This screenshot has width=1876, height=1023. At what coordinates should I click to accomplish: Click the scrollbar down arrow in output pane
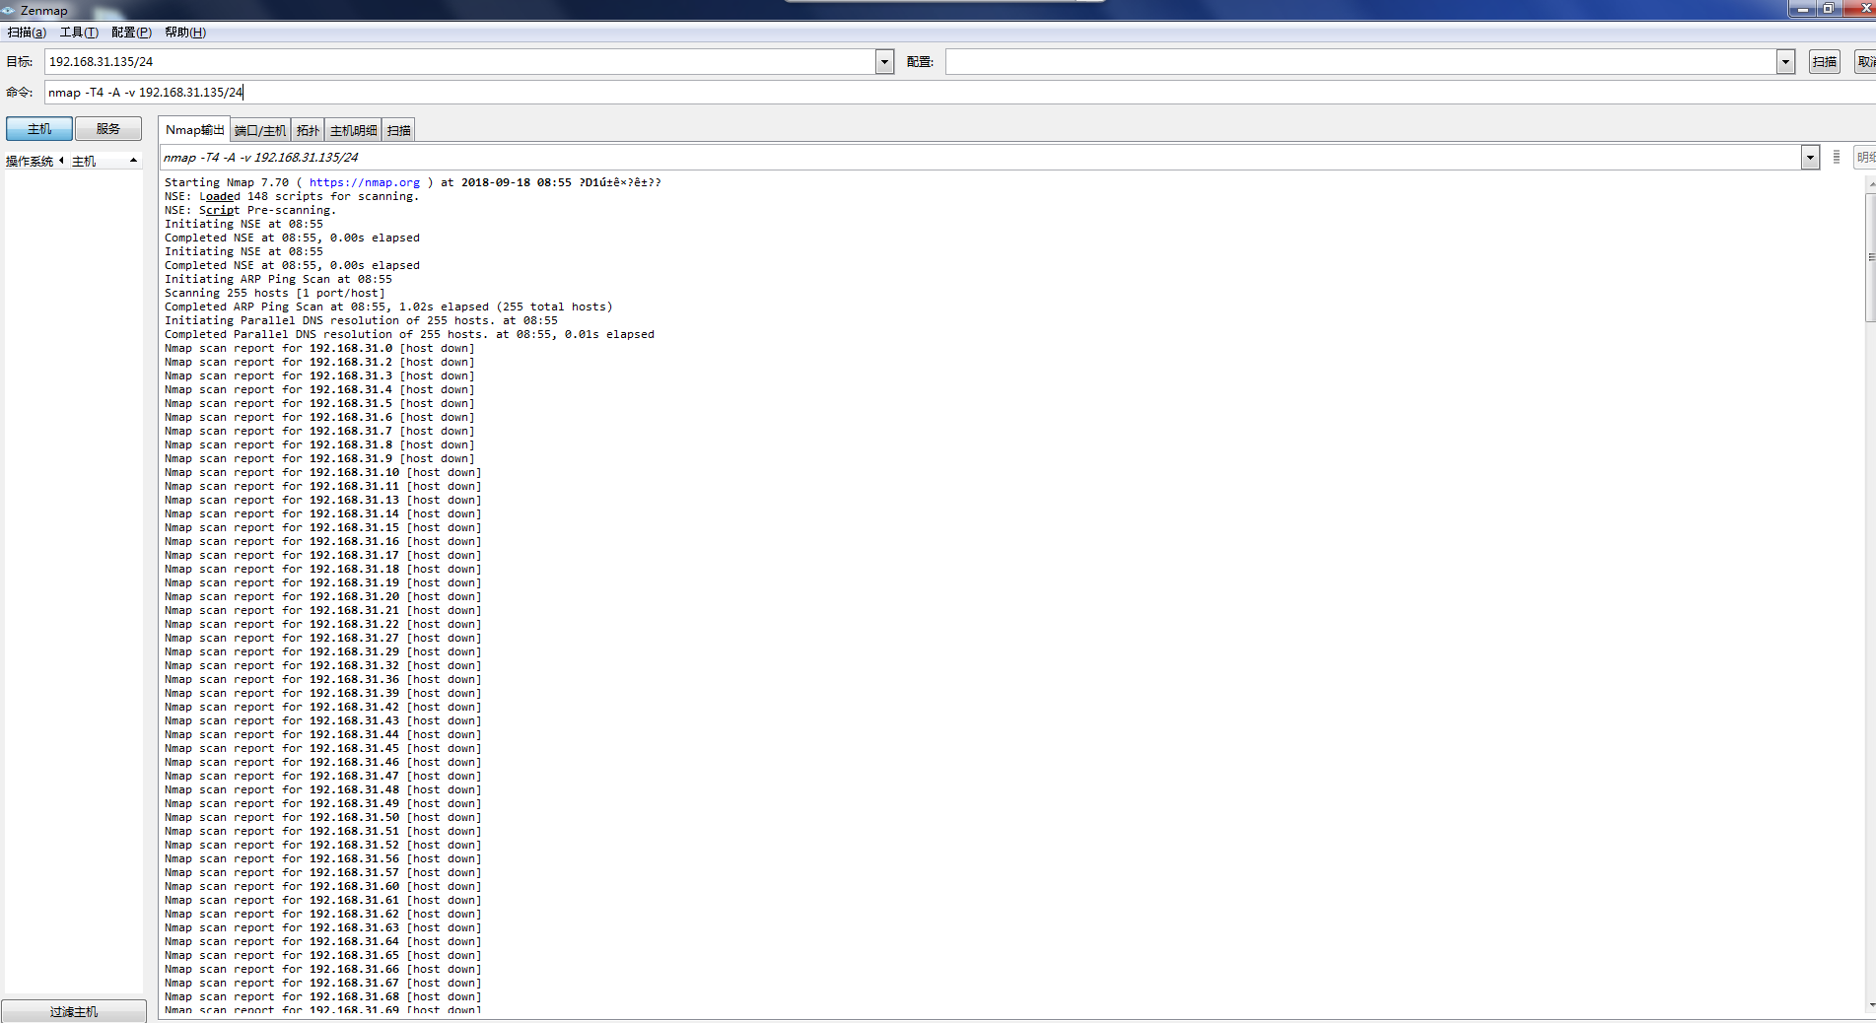coord(1871,1006)
